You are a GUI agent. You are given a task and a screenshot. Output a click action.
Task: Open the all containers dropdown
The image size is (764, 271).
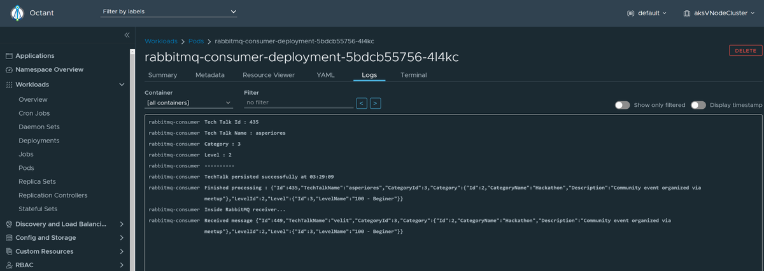(x=189, y=102)
